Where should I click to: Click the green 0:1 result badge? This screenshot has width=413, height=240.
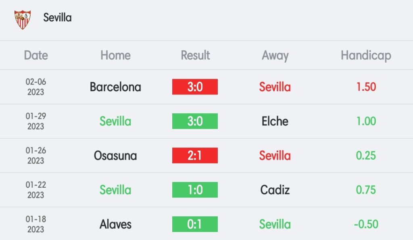(195, 224)
